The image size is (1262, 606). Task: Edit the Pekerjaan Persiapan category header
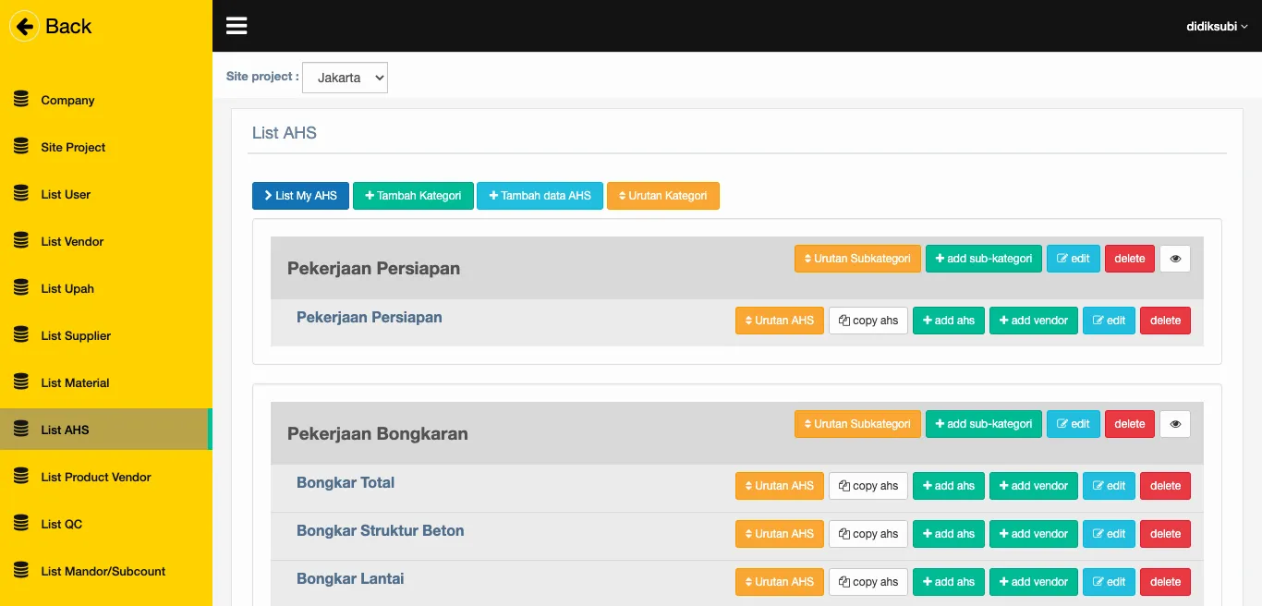(x=1074, y=259)
